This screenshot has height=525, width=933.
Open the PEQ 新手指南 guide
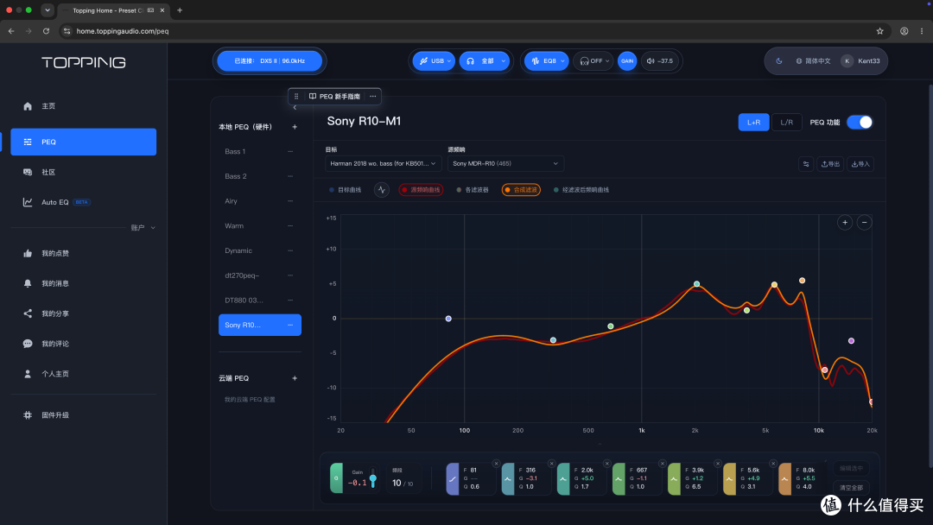pos(334,97)
